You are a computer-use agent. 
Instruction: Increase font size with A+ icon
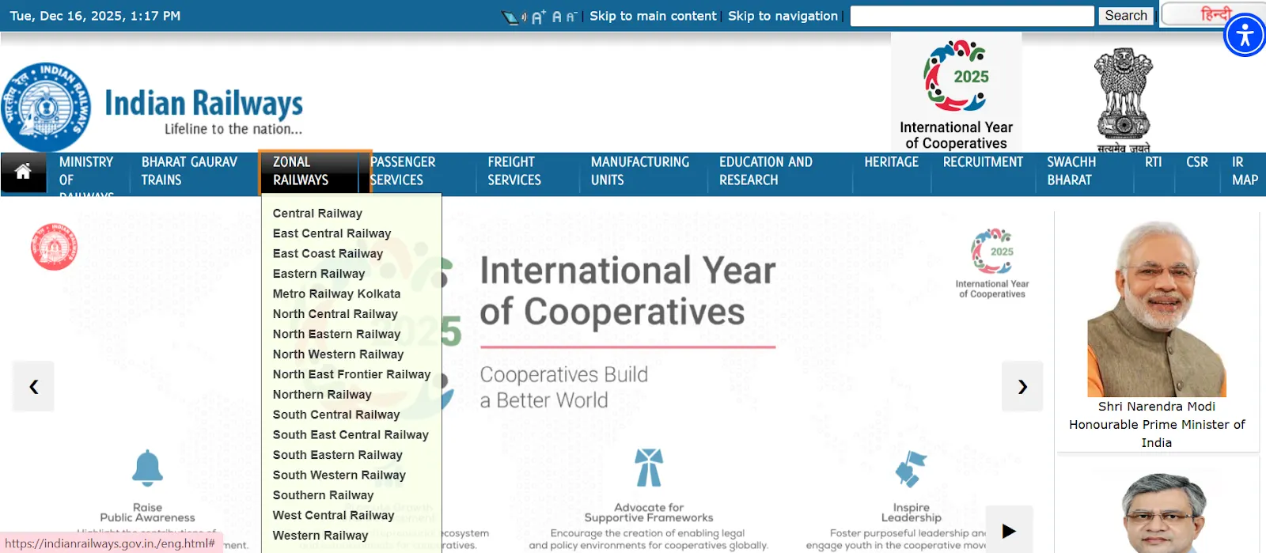[x=539, y=17]
